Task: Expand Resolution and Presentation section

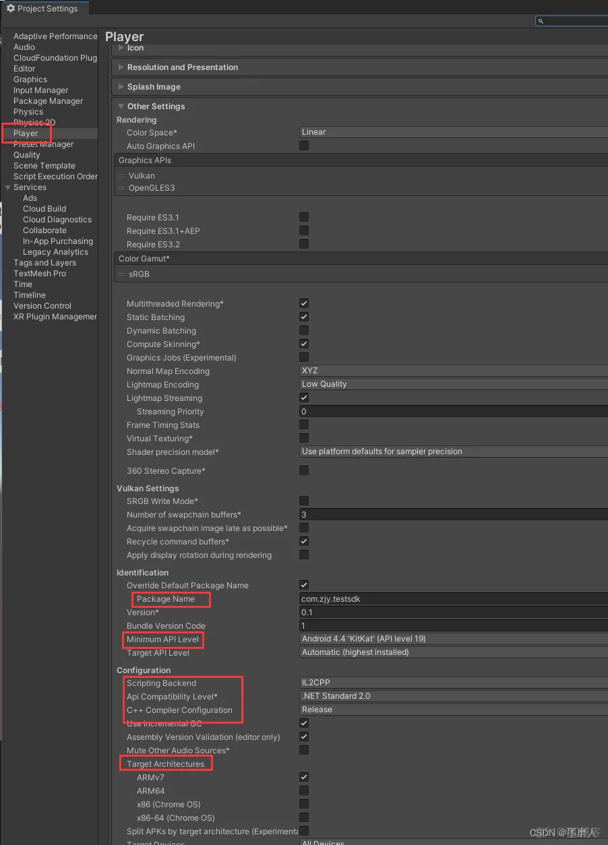Action: pos(121,67)
